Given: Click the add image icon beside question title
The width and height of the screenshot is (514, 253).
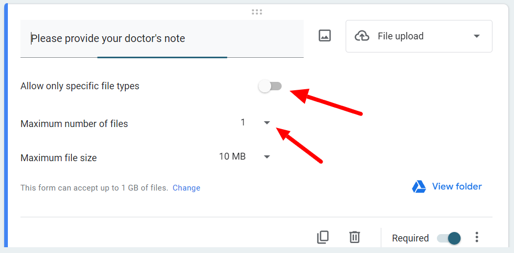Looking at the screenshot, I should pyautogui.click(x=325, y=36).
